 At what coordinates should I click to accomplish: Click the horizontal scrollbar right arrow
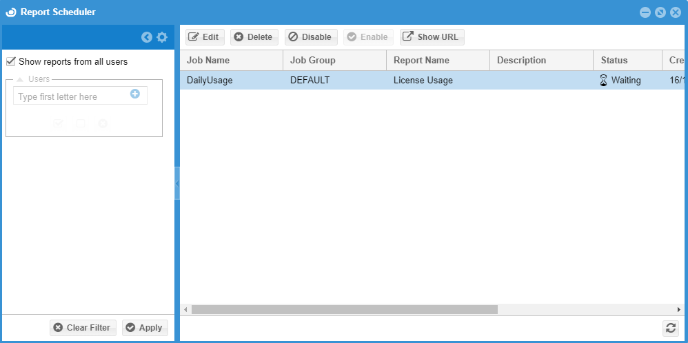pyautogui.click(x=678, y=310)
